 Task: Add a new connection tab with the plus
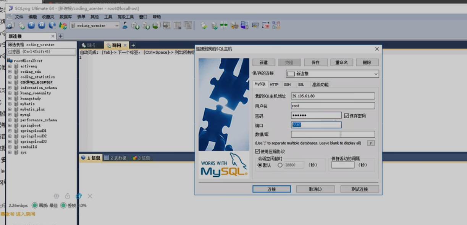(60, 36)
